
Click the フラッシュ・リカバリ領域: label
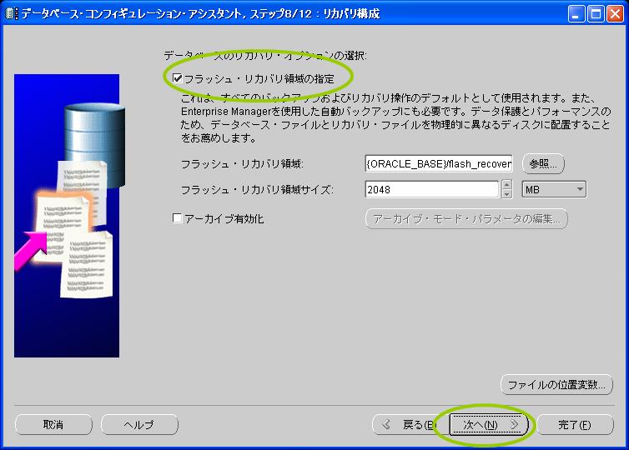(242, 164)
